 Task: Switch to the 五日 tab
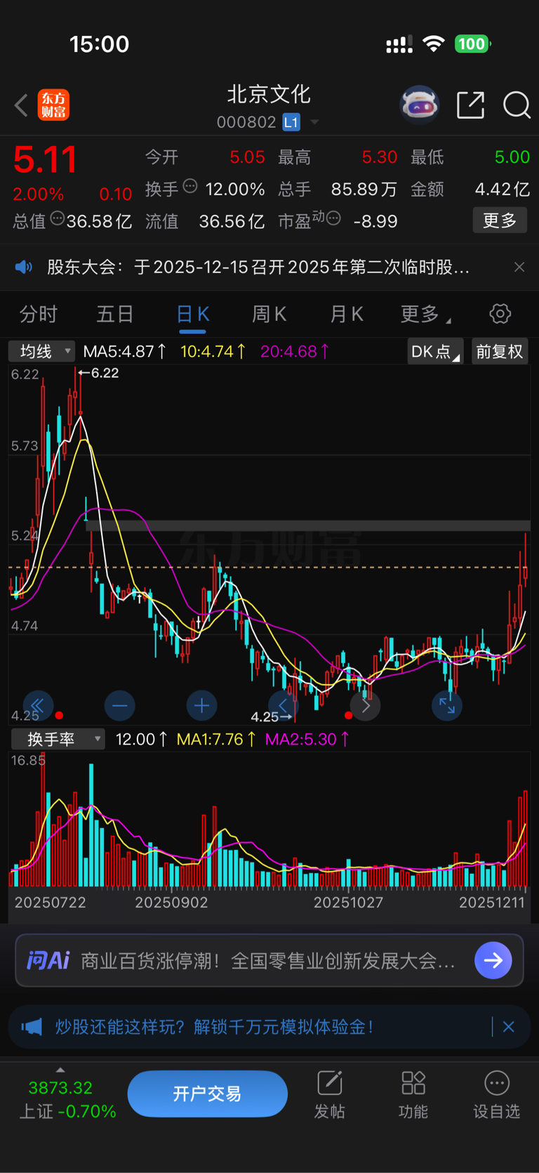coord(115,314)
